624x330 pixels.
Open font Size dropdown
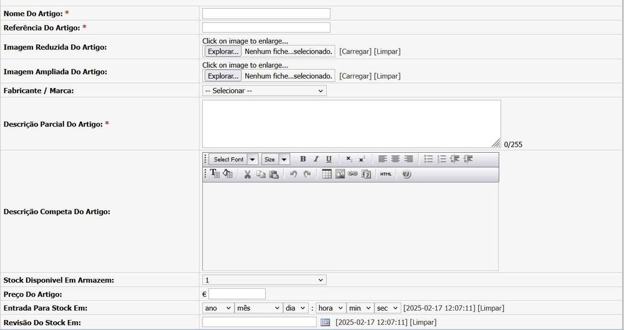pos(275,159)
